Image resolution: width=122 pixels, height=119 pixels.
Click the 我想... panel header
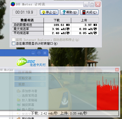click(x=30, y=84)
